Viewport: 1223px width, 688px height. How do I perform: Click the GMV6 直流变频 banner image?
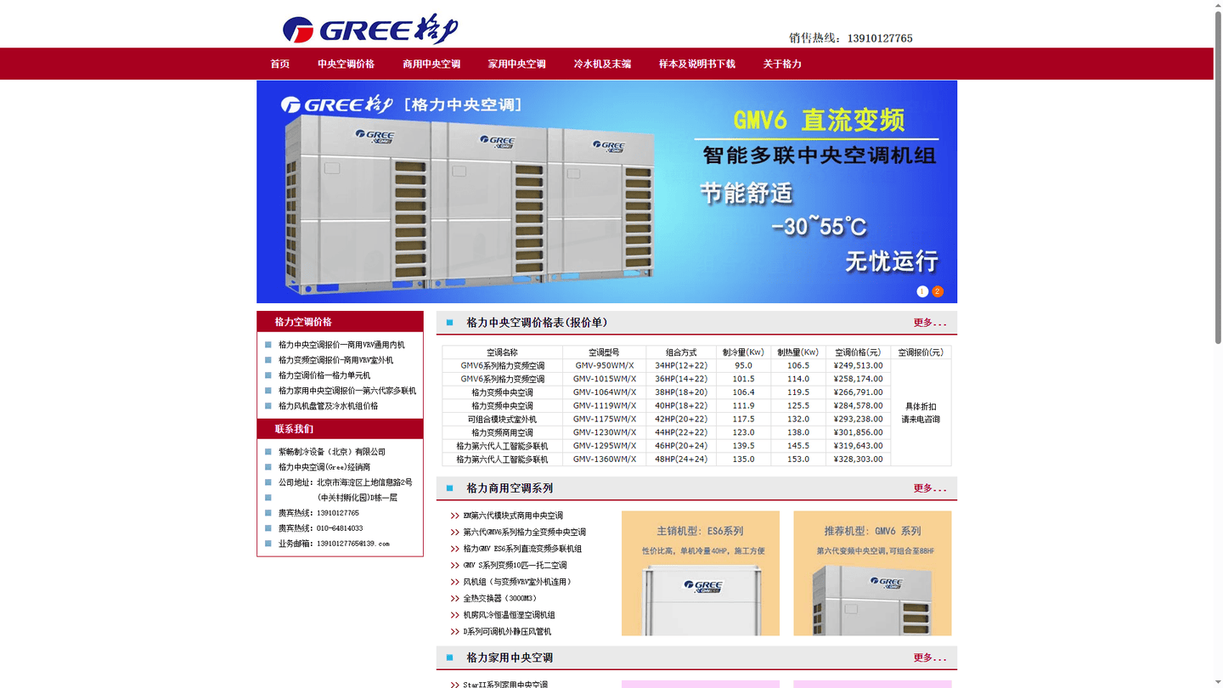(606, 192)
